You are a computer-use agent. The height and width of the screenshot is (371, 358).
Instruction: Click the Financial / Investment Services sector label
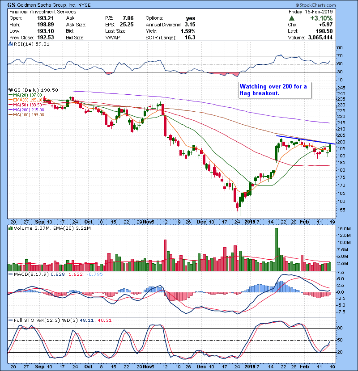pos(43,12)
